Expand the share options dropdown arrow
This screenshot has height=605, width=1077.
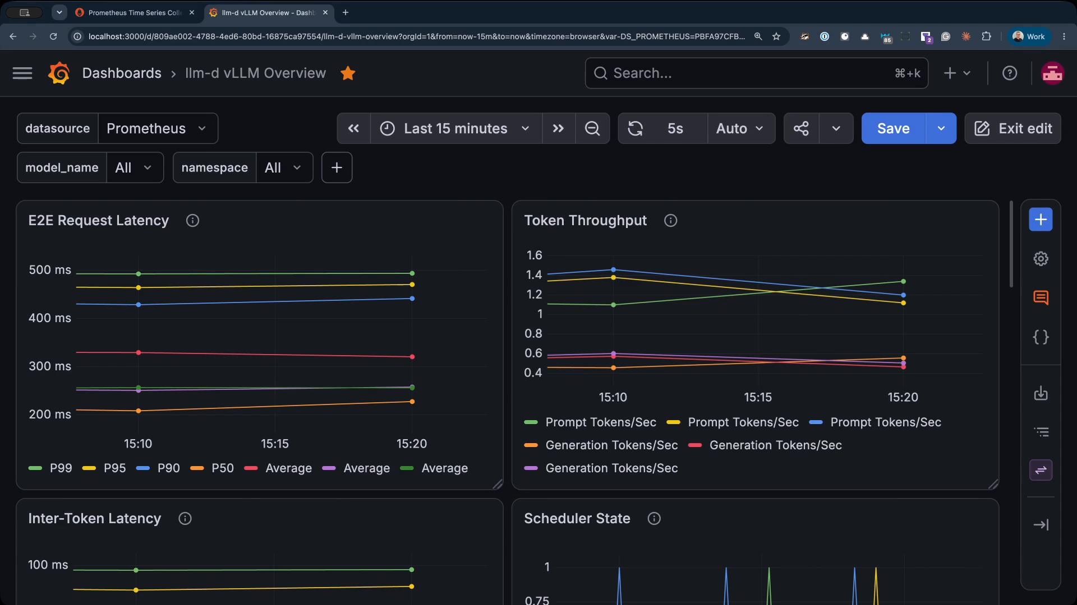tap(836, 128)
